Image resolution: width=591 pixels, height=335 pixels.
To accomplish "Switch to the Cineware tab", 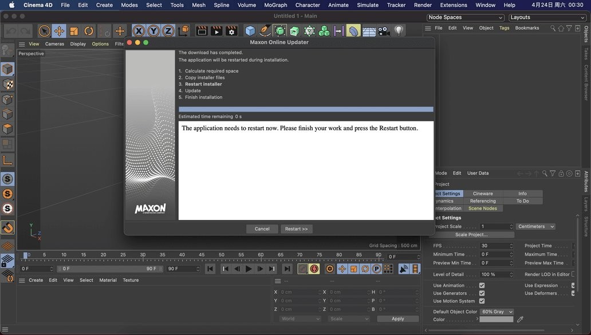I will tap(483, 194).
